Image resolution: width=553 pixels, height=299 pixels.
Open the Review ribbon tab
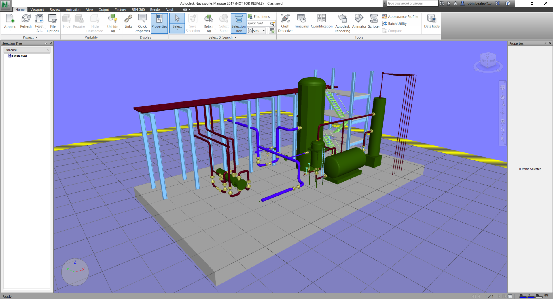tap(55, 10)
